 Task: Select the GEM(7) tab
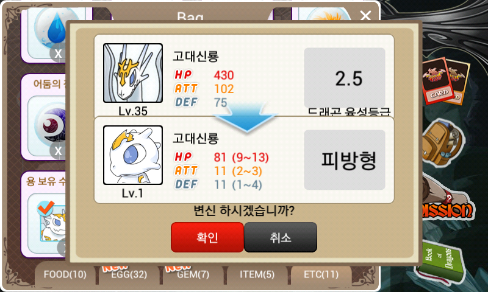[x=193, y=274]
